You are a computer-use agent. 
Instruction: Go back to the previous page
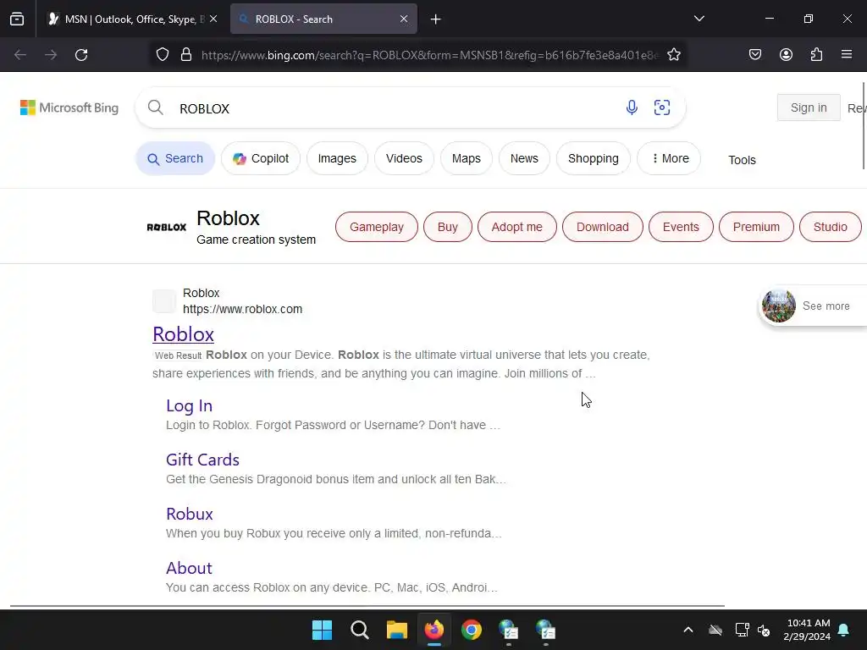(x=20, y=55)
